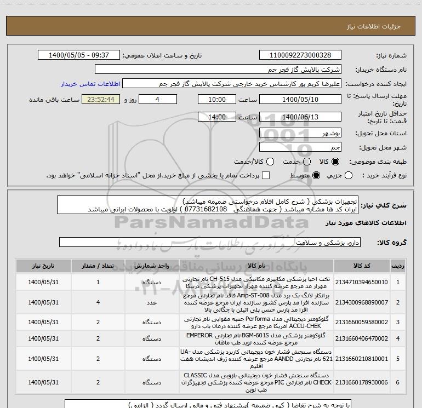Viewport: 422px width, 408px height.
Task: Click the AANDD UA-621 blood pressure device name
Action: point(256,359)
